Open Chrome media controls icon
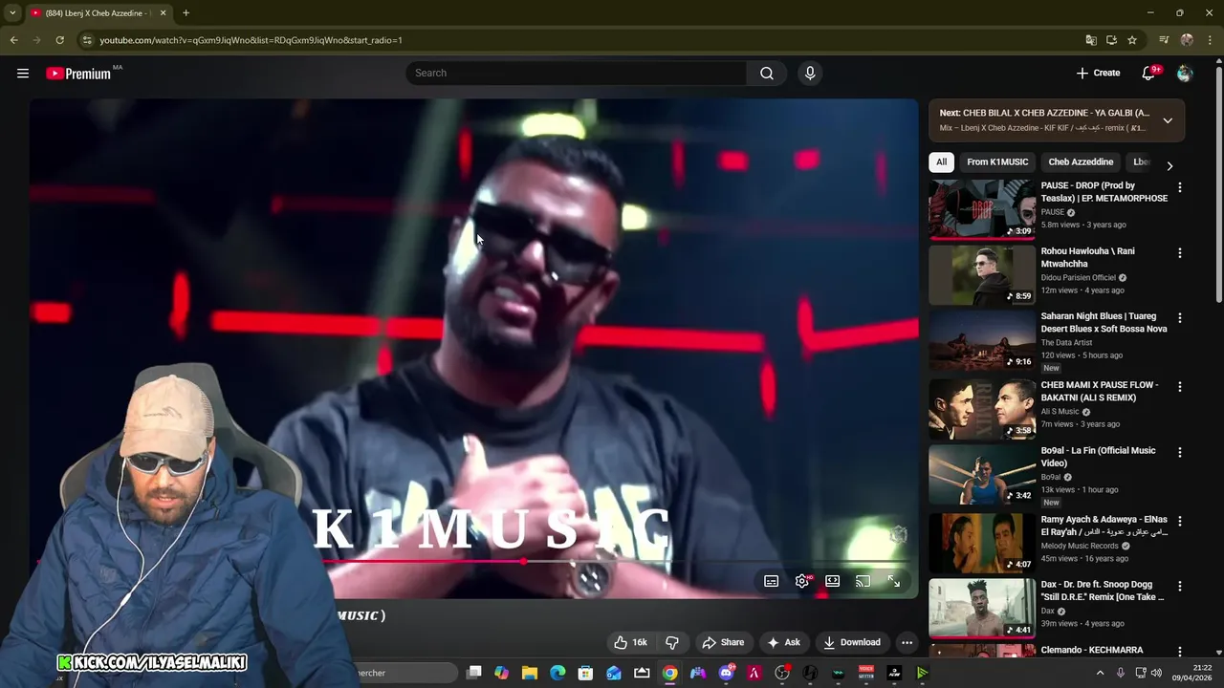The image size is (1224, 688). [1164, 40]
